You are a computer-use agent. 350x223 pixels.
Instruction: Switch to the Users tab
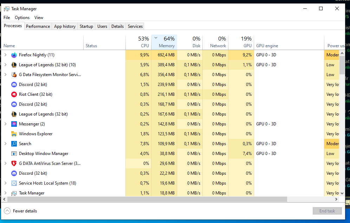tap(102, 26)
